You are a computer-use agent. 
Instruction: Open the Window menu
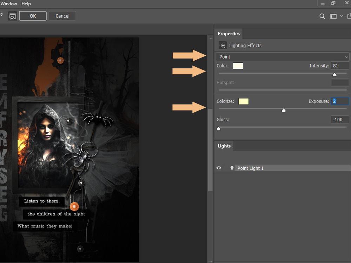[x=8, y=4]
